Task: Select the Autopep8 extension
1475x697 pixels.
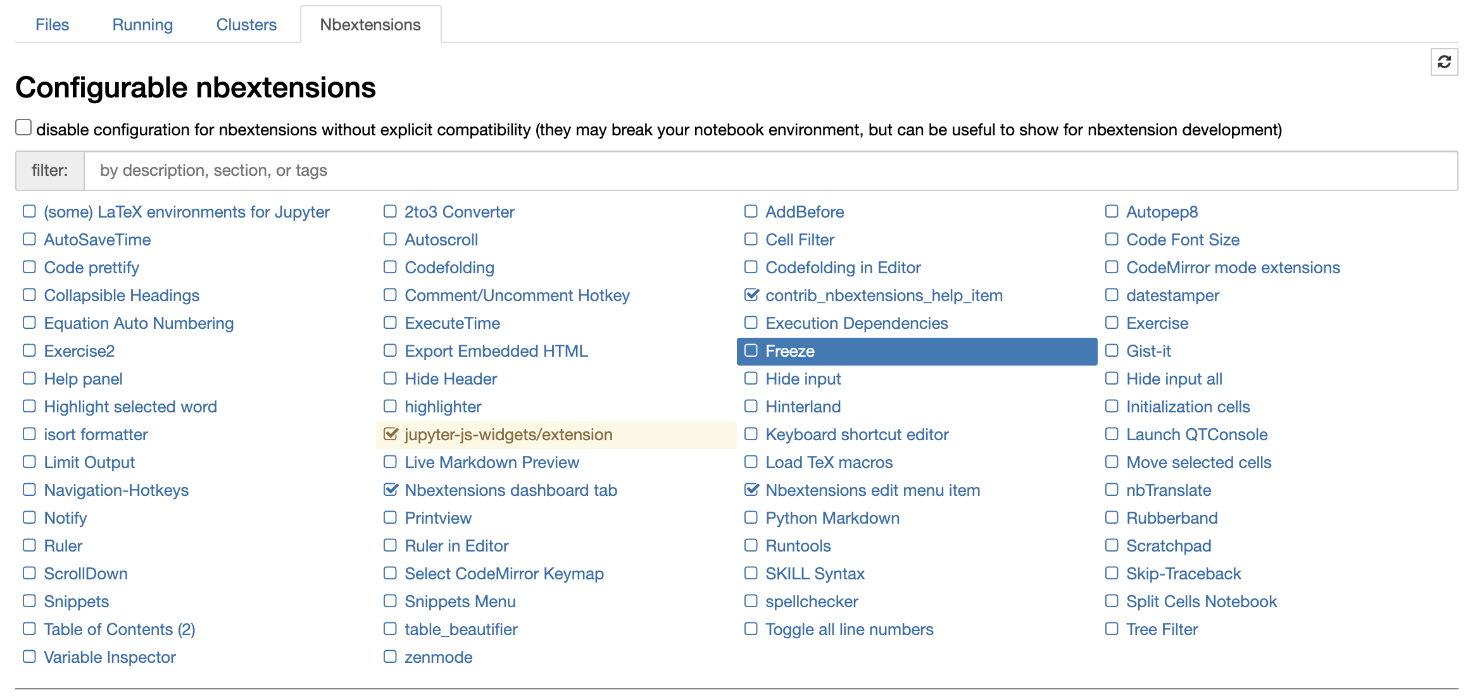Action: pos(1162,212)
